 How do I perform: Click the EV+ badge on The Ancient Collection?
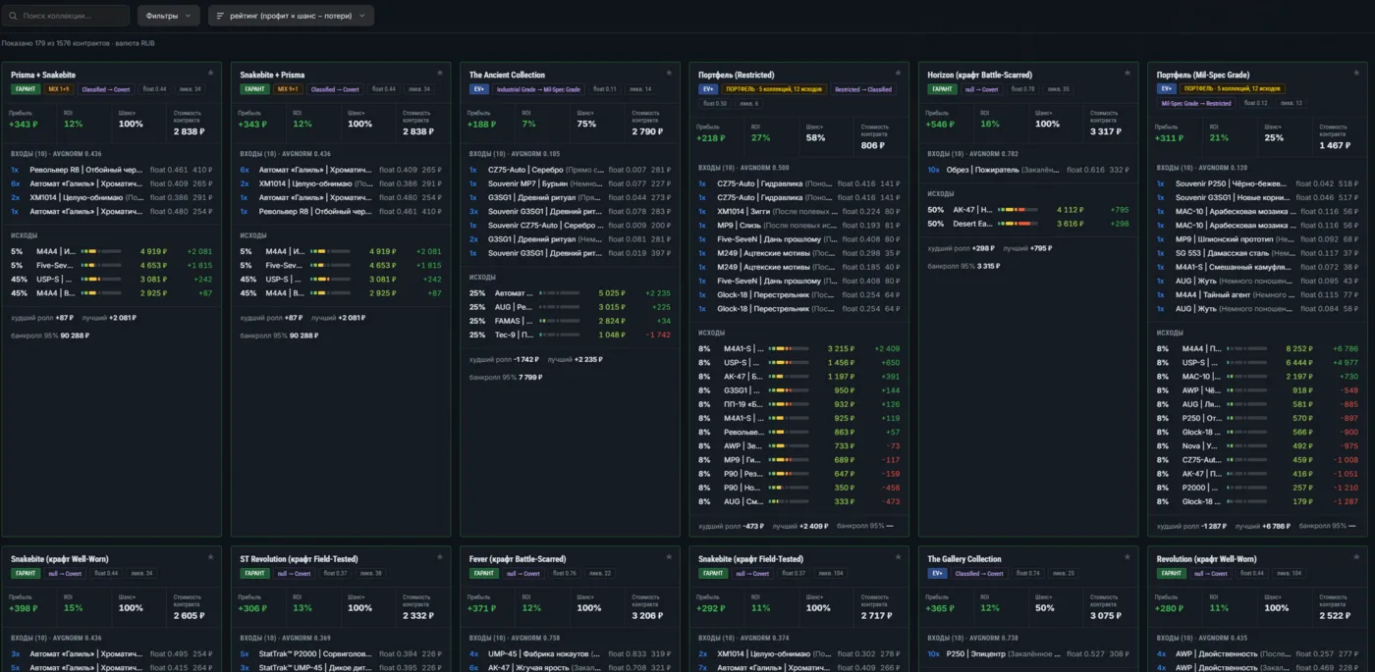coord(478,89)
